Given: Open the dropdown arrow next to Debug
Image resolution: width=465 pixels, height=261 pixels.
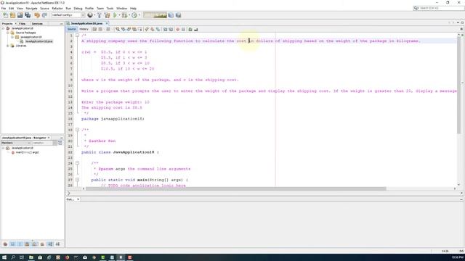Looking at the screenshot, I should tap(129, 15).
